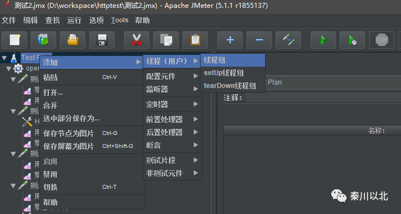The width and height of the screenshot is (401, 214).
Task: Expand the 配置元件 submenu
Action: (172, 76)
